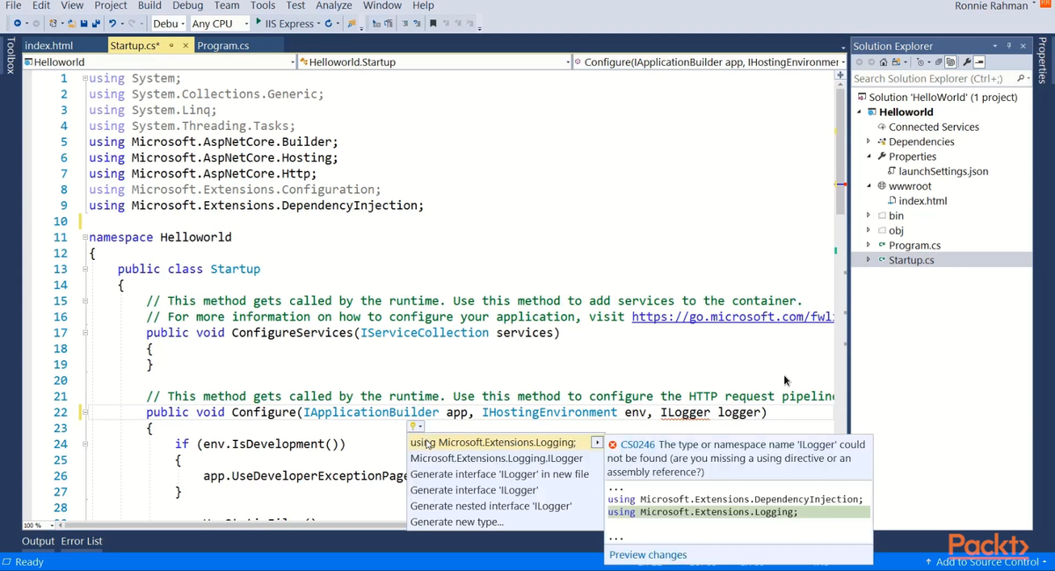The width and height of the screenshot is (1055, 571).
Task: Click the browser refresh icon next to IIS Express
Action: pyautogui.click(x=328, y=23)
